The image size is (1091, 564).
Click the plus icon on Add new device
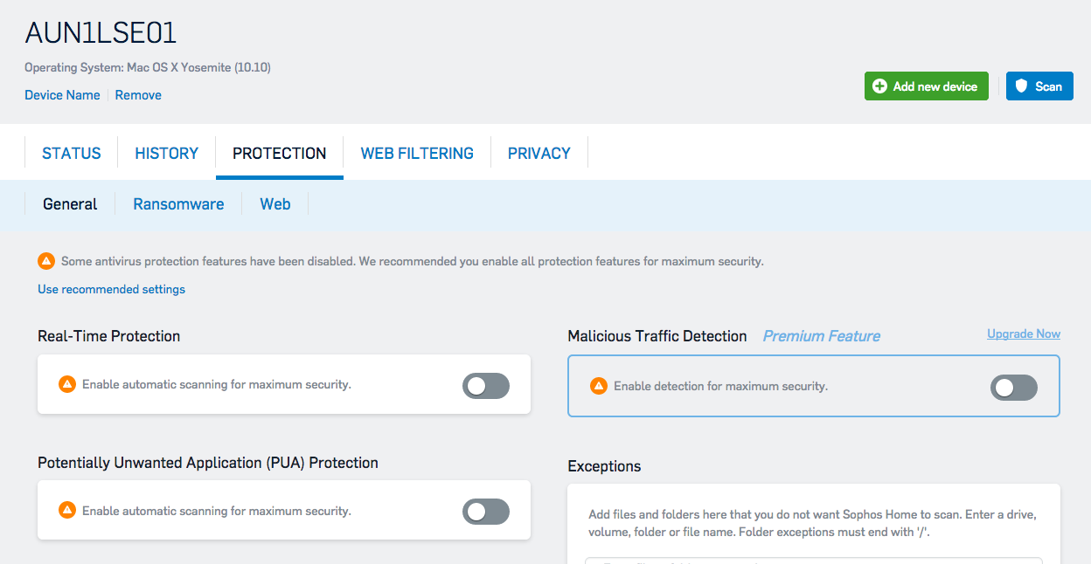pyautogui.click(x=879, y=86)
